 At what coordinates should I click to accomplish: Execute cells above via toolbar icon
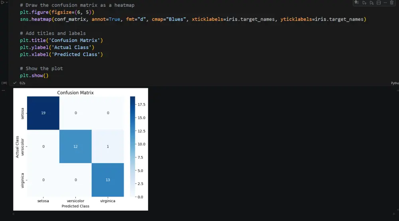pos(364,2)
